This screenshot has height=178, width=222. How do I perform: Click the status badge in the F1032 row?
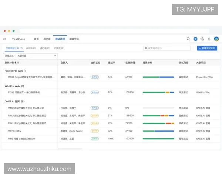(x=95, y=77)
